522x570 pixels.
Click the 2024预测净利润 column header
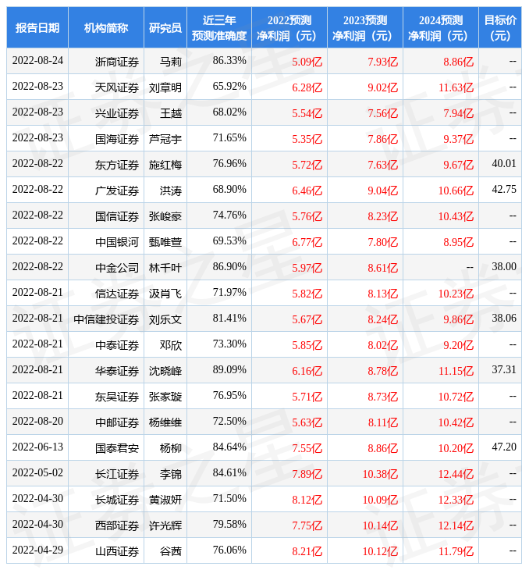click(441, 27)
